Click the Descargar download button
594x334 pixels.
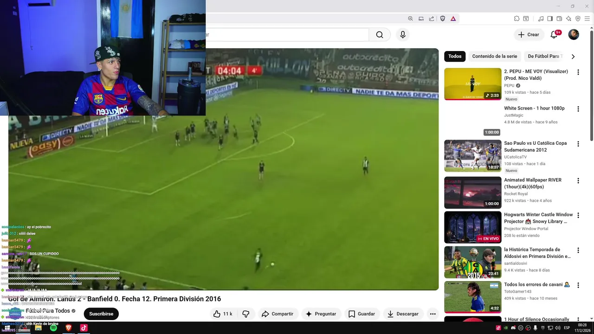[403, 314]
